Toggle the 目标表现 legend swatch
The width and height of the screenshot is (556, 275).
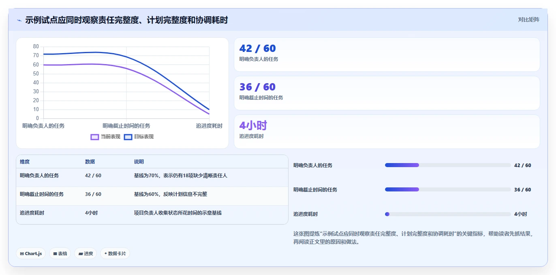pyautogui.click(x=128, y=137)
